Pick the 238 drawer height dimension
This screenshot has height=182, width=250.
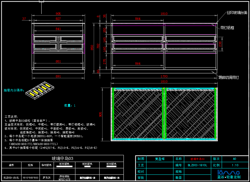tap(220, 43)
